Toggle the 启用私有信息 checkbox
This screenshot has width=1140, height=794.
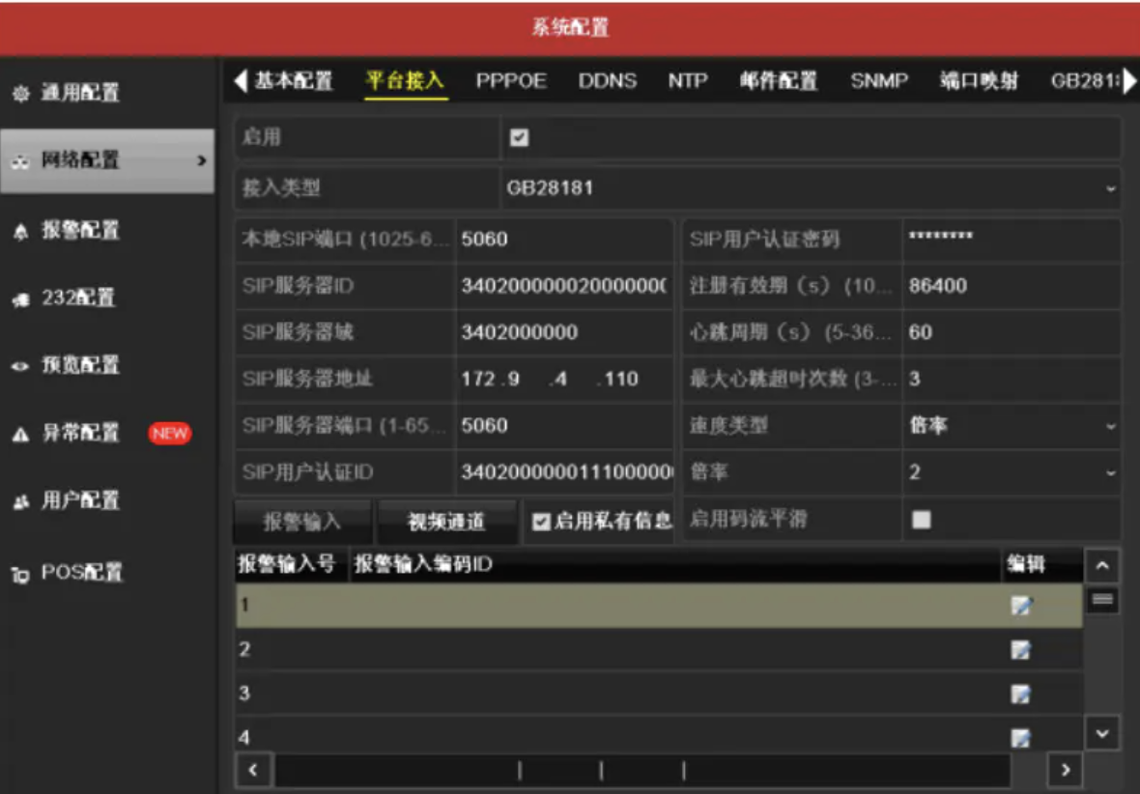[x=541, y=522]
